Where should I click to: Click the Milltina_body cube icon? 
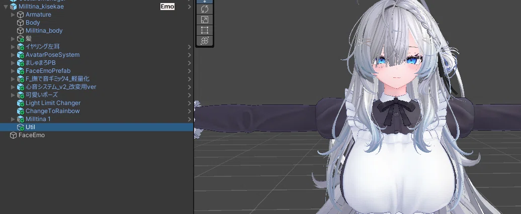21,31
